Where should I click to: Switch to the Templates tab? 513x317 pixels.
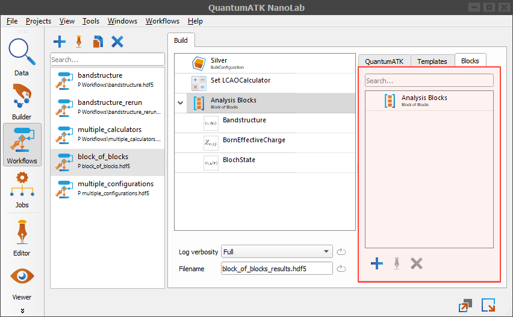pos(432,61)
